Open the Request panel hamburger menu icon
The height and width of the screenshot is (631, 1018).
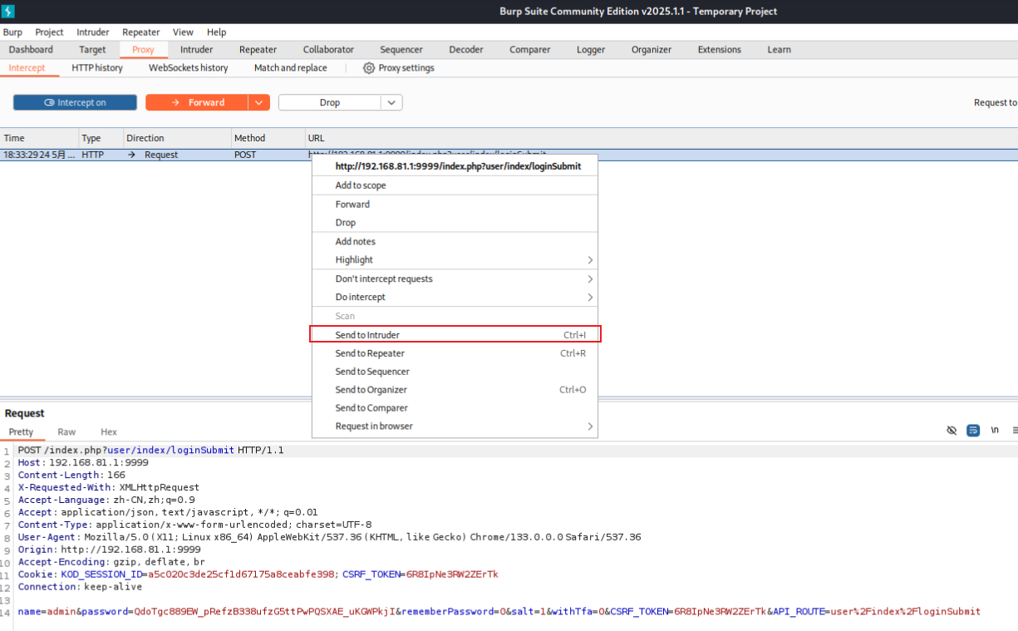(1015, 431)
